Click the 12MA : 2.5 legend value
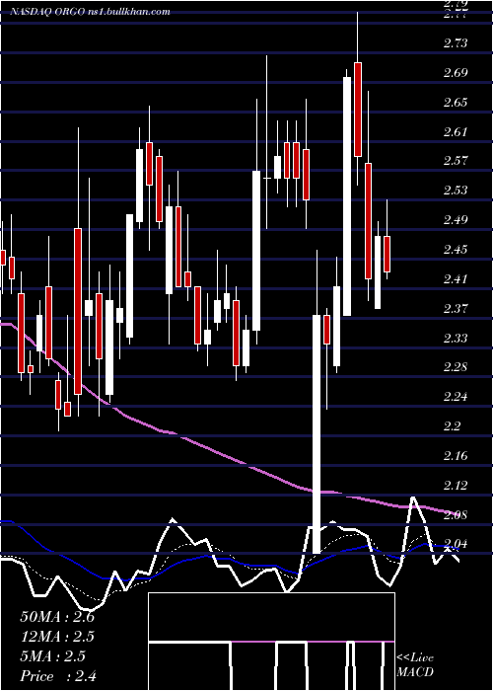The image size is (493, 691). coord(57,637)
